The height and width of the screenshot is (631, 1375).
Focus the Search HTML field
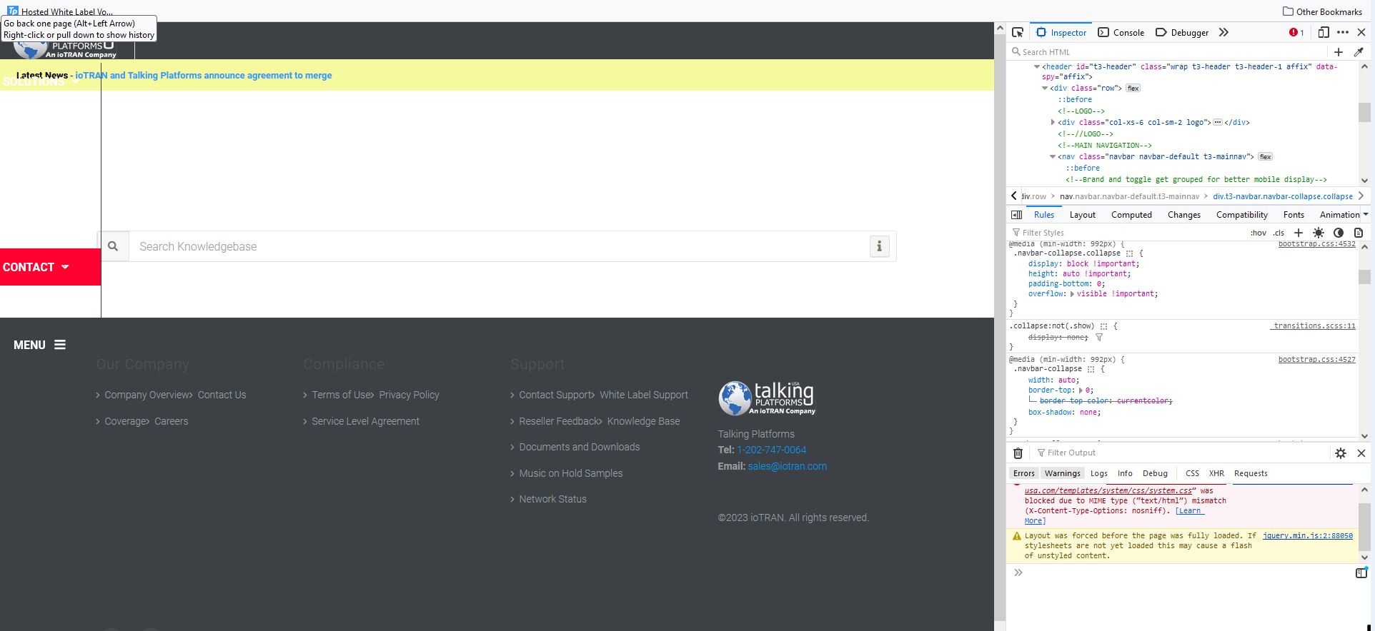1170,51
